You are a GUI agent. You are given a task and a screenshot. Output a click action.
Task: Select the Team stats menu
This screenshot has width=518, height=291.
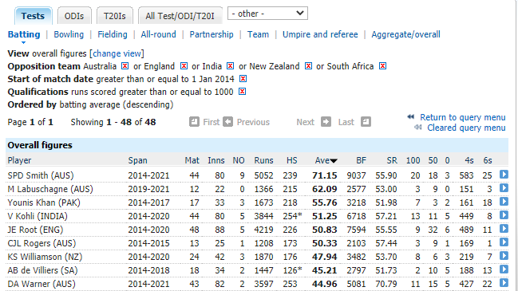click(x=258, y=34)
